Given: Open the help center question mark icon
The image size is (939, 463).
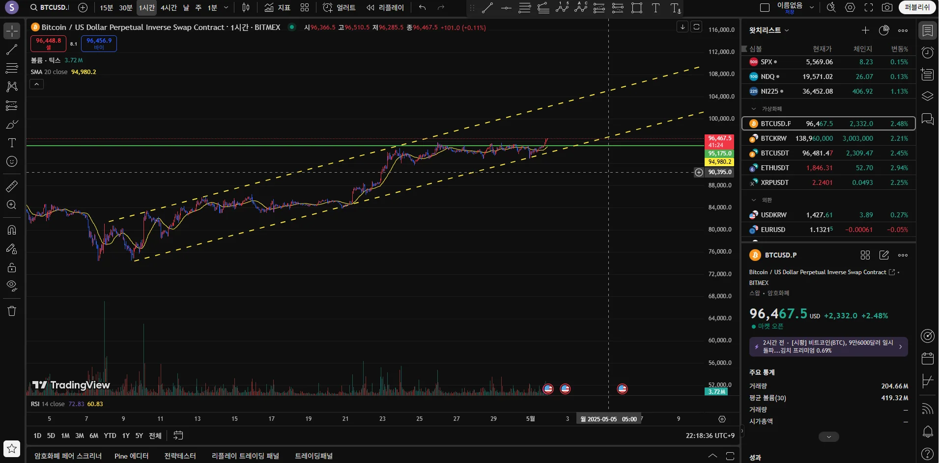Looking at the screenshot, I should (x=928, y=454).
